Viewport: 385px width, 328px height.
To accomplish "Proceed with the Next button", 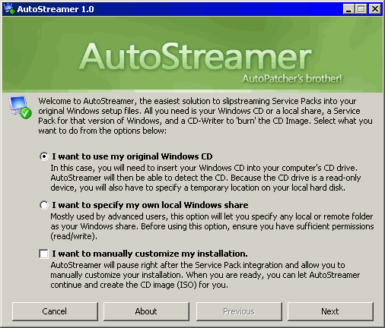I will click(330, 311).
